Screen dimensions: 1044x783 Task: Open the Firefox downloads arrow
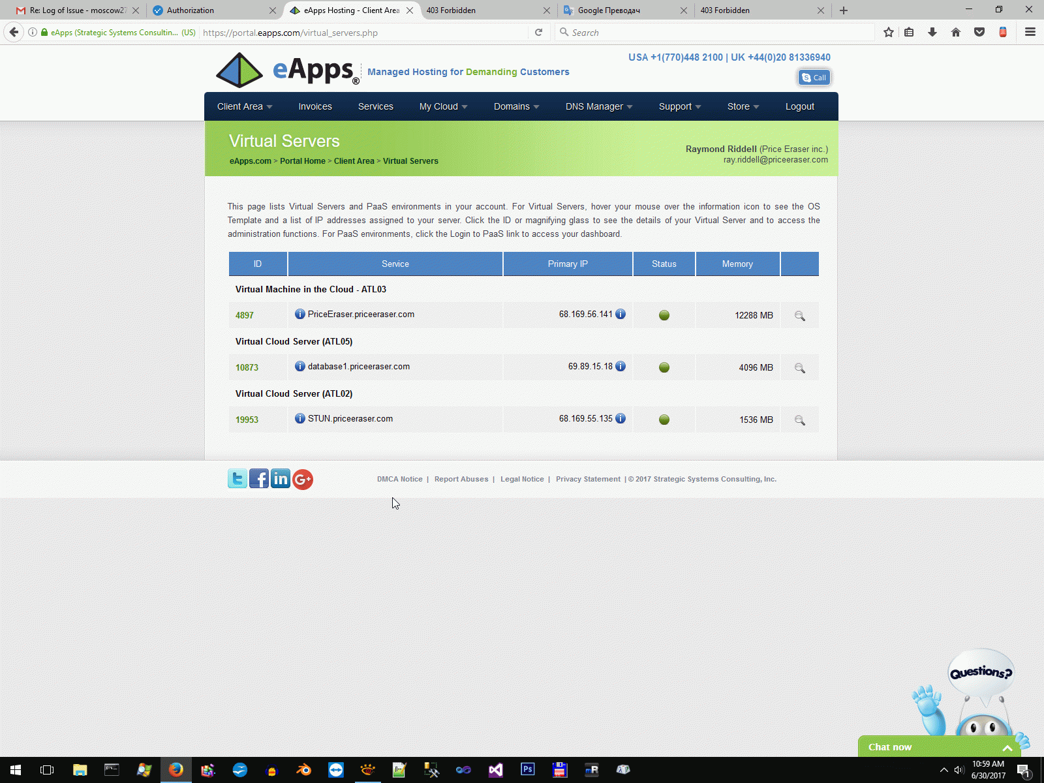(932, 32)
